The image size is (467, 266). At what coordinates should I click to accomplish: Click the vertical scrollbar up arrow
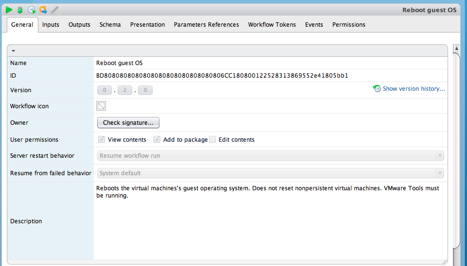pos(456,49)
